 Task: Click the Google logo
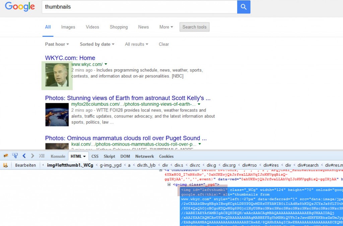coord(20,7)
